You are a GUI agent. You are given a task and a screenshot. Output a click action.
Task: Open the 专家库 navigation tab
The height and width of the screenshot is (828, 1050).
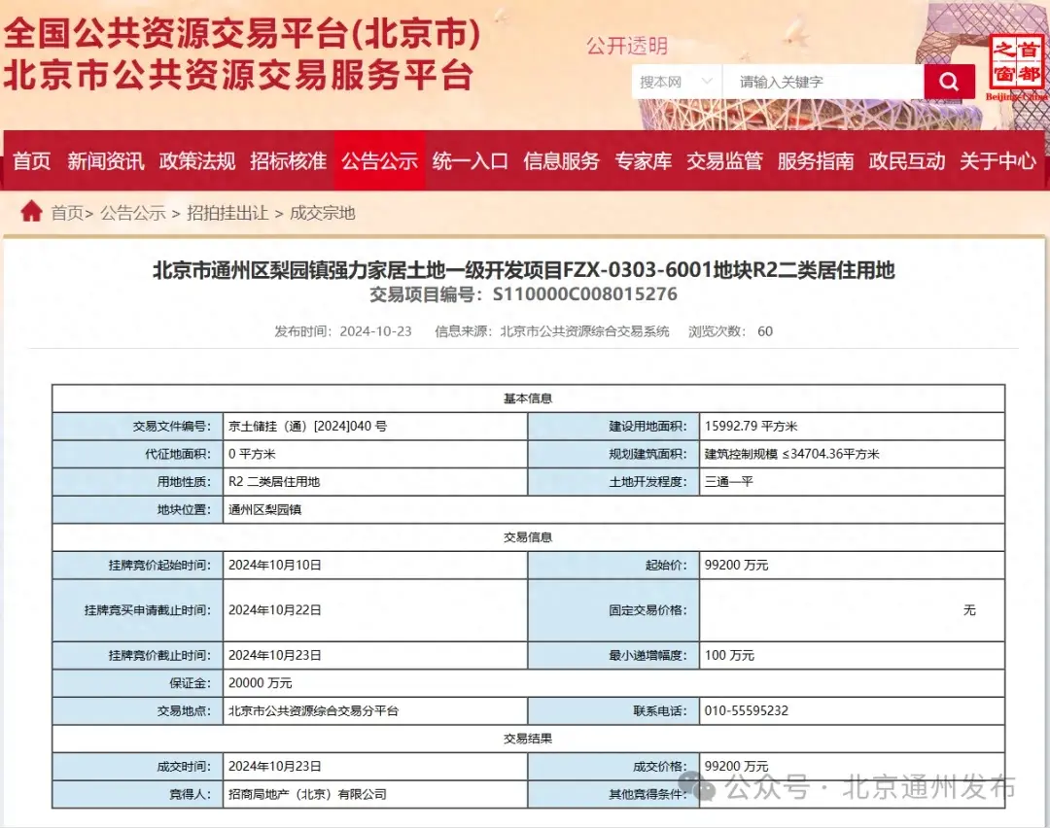click(643, 161)
